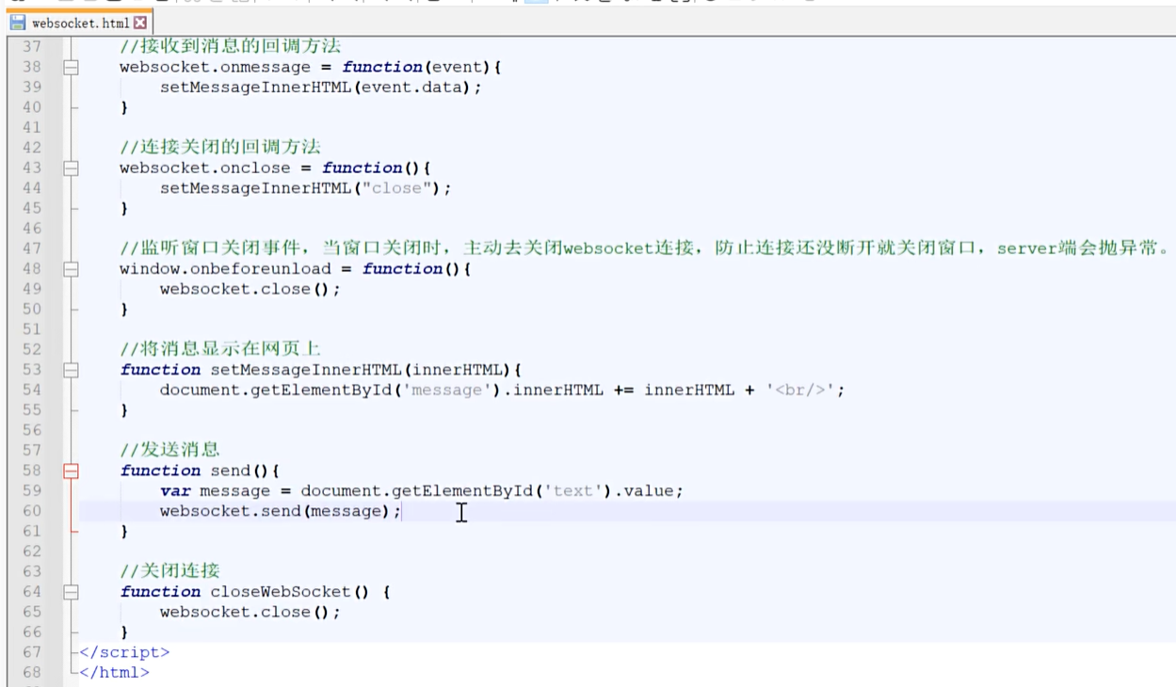Click websocket.close(); on line 49
The width and height of the screenshot is (1176, 687).
pyautogui.click(x=250, y=289)
